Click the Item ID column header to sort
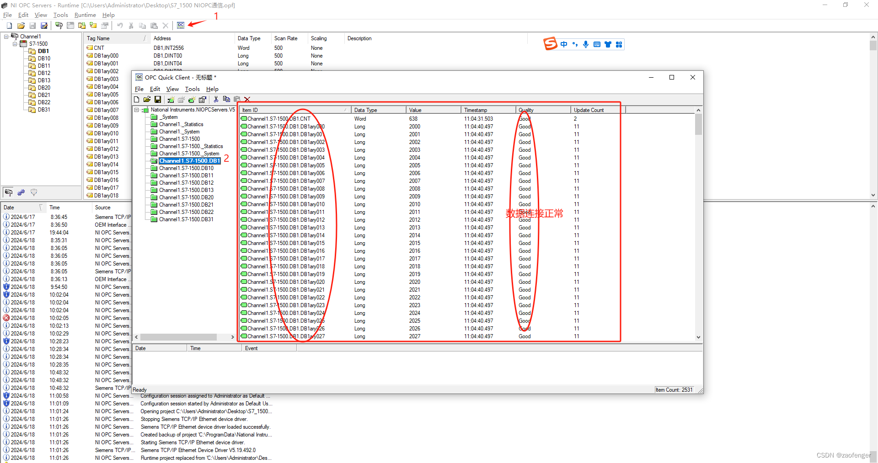Image resolution: width=878 pixels, height=463 pixels. click(274, 110)
